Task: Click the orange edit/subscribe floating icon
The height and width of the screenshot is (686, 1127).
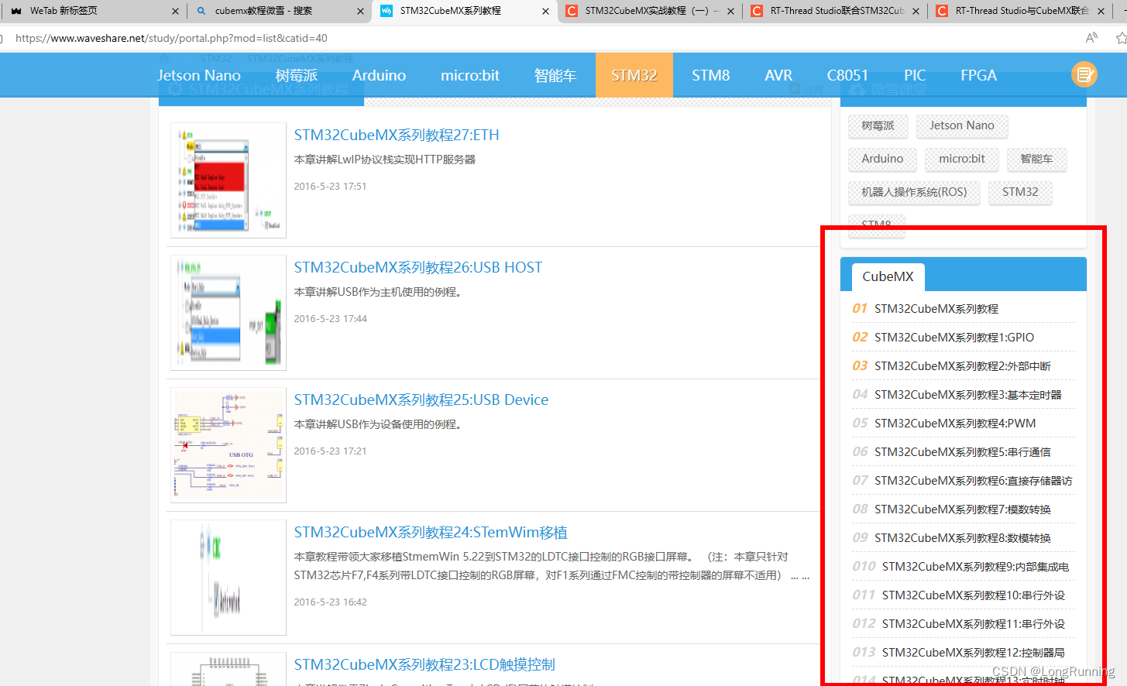Action: 1084,74
